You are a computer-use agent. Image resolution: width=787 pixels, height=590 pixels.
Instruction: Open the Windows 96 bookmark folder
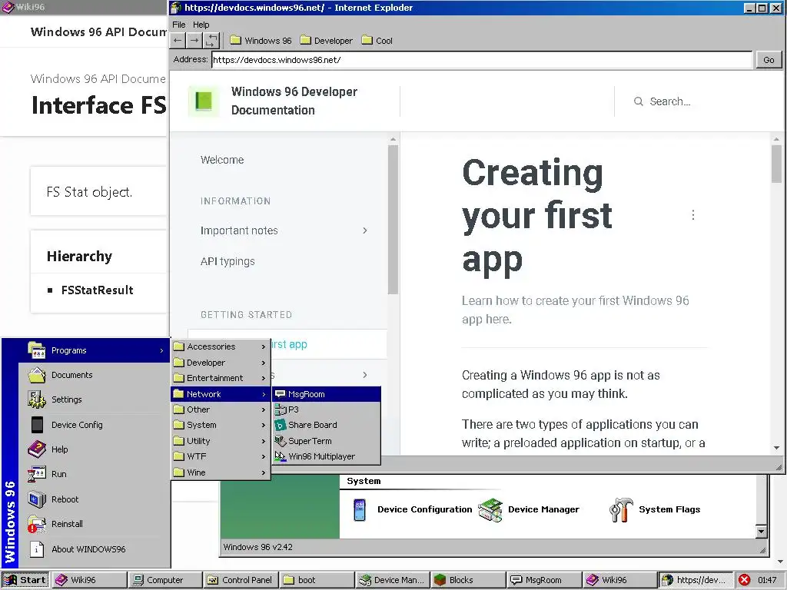tap(261, 41)
